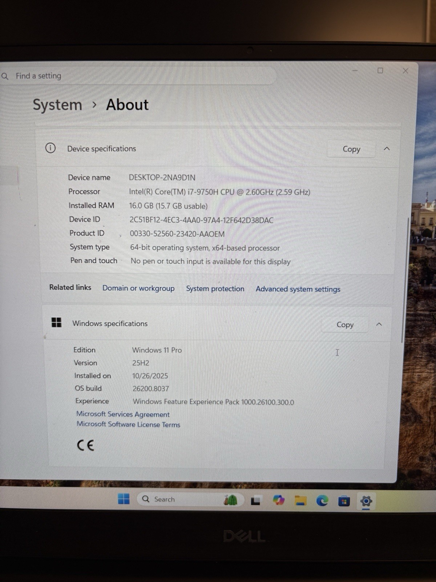This screenshot has height=582, width=436.
Task: Collapse the Windows specifications section
Action: [379, 324]
